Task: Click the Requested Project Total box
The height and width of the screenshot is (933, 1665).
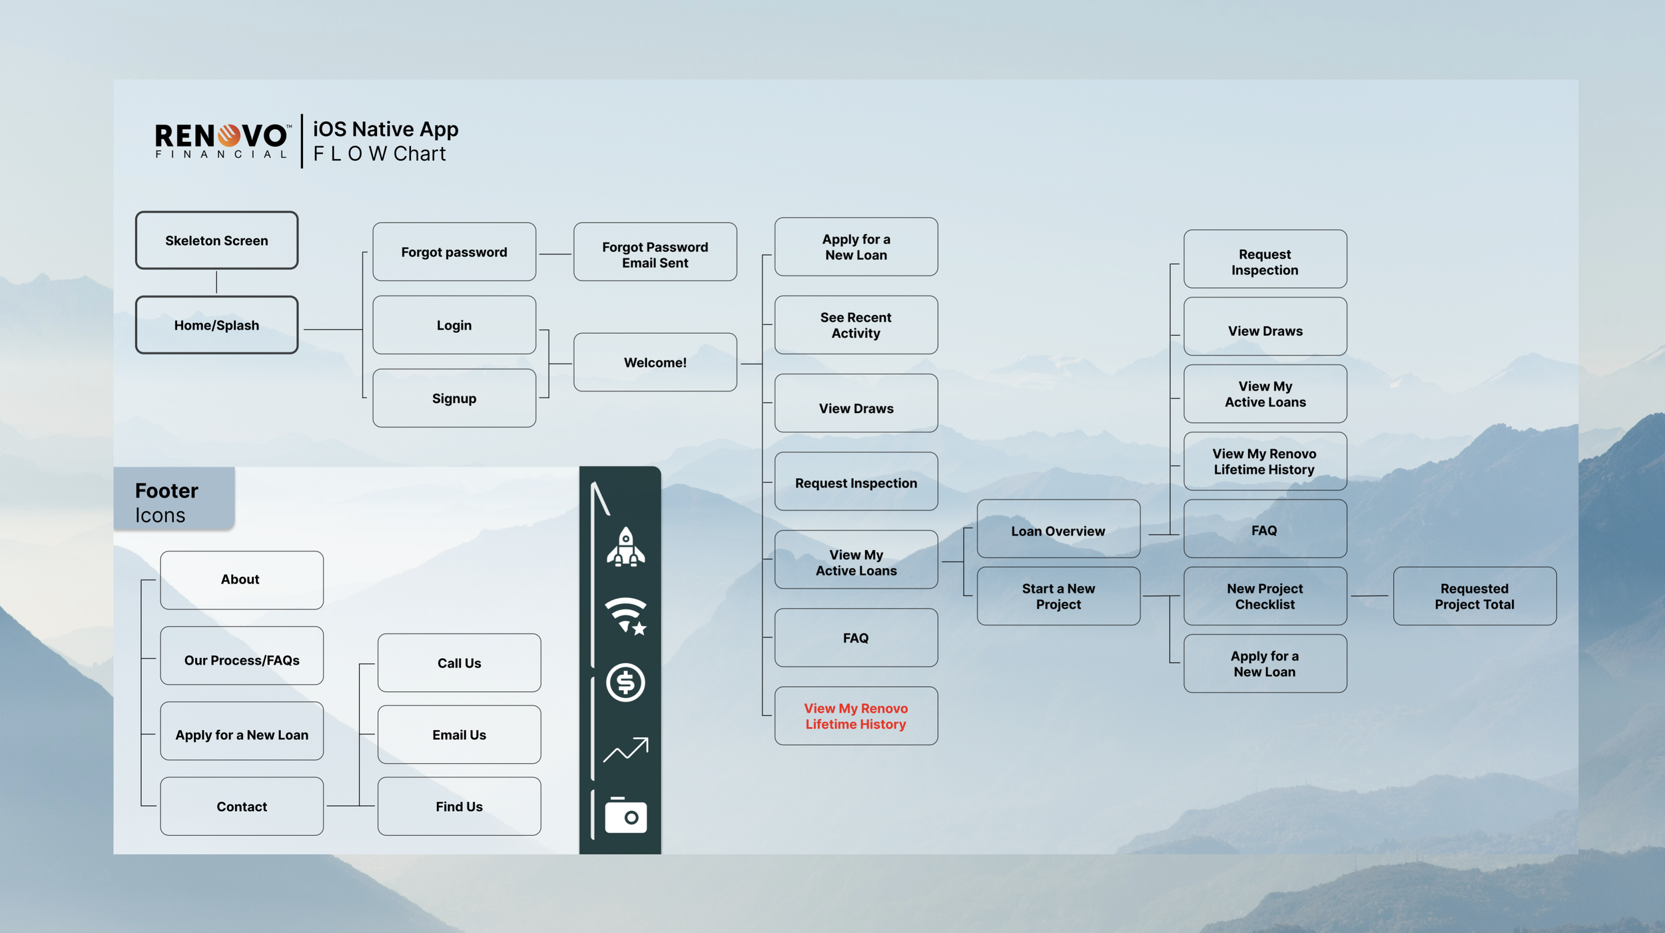Action: [x=1474, y=596]
